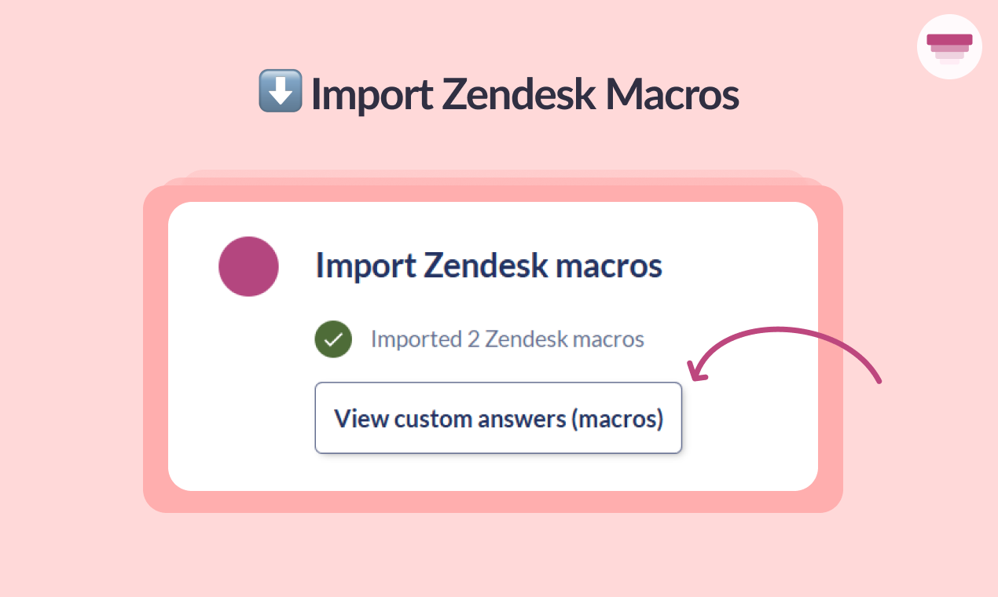Viewport: 998px width, 597px height.
Task: Click the word "macros" in card heading
Action: [609, 267]
